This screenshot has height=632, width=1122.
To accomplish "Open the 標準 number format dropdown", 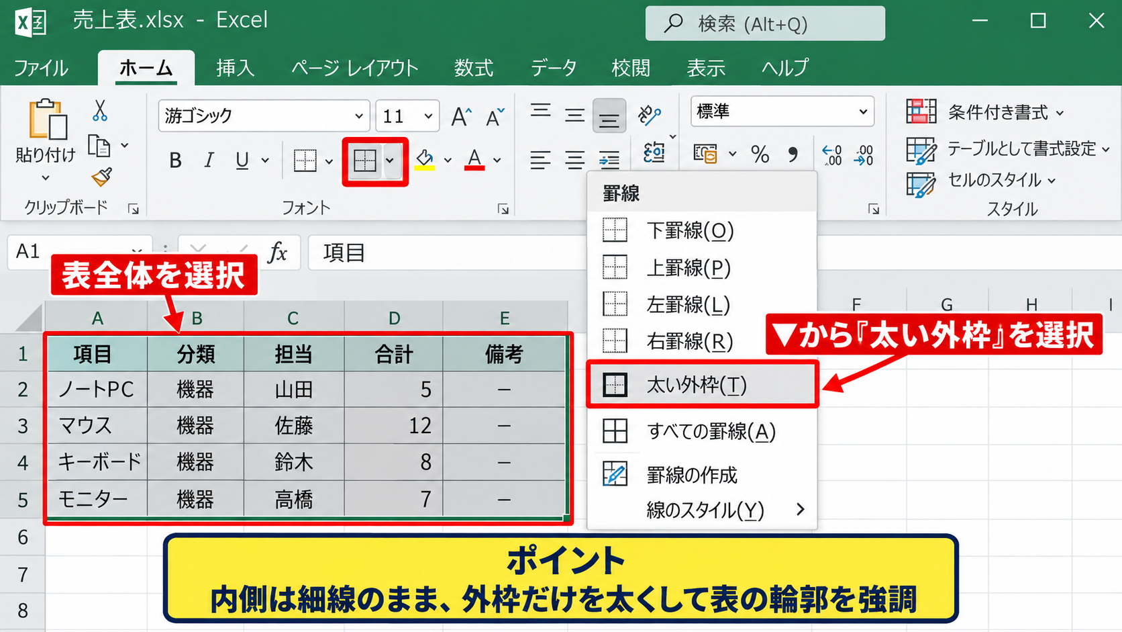I will tap(863, 111).
